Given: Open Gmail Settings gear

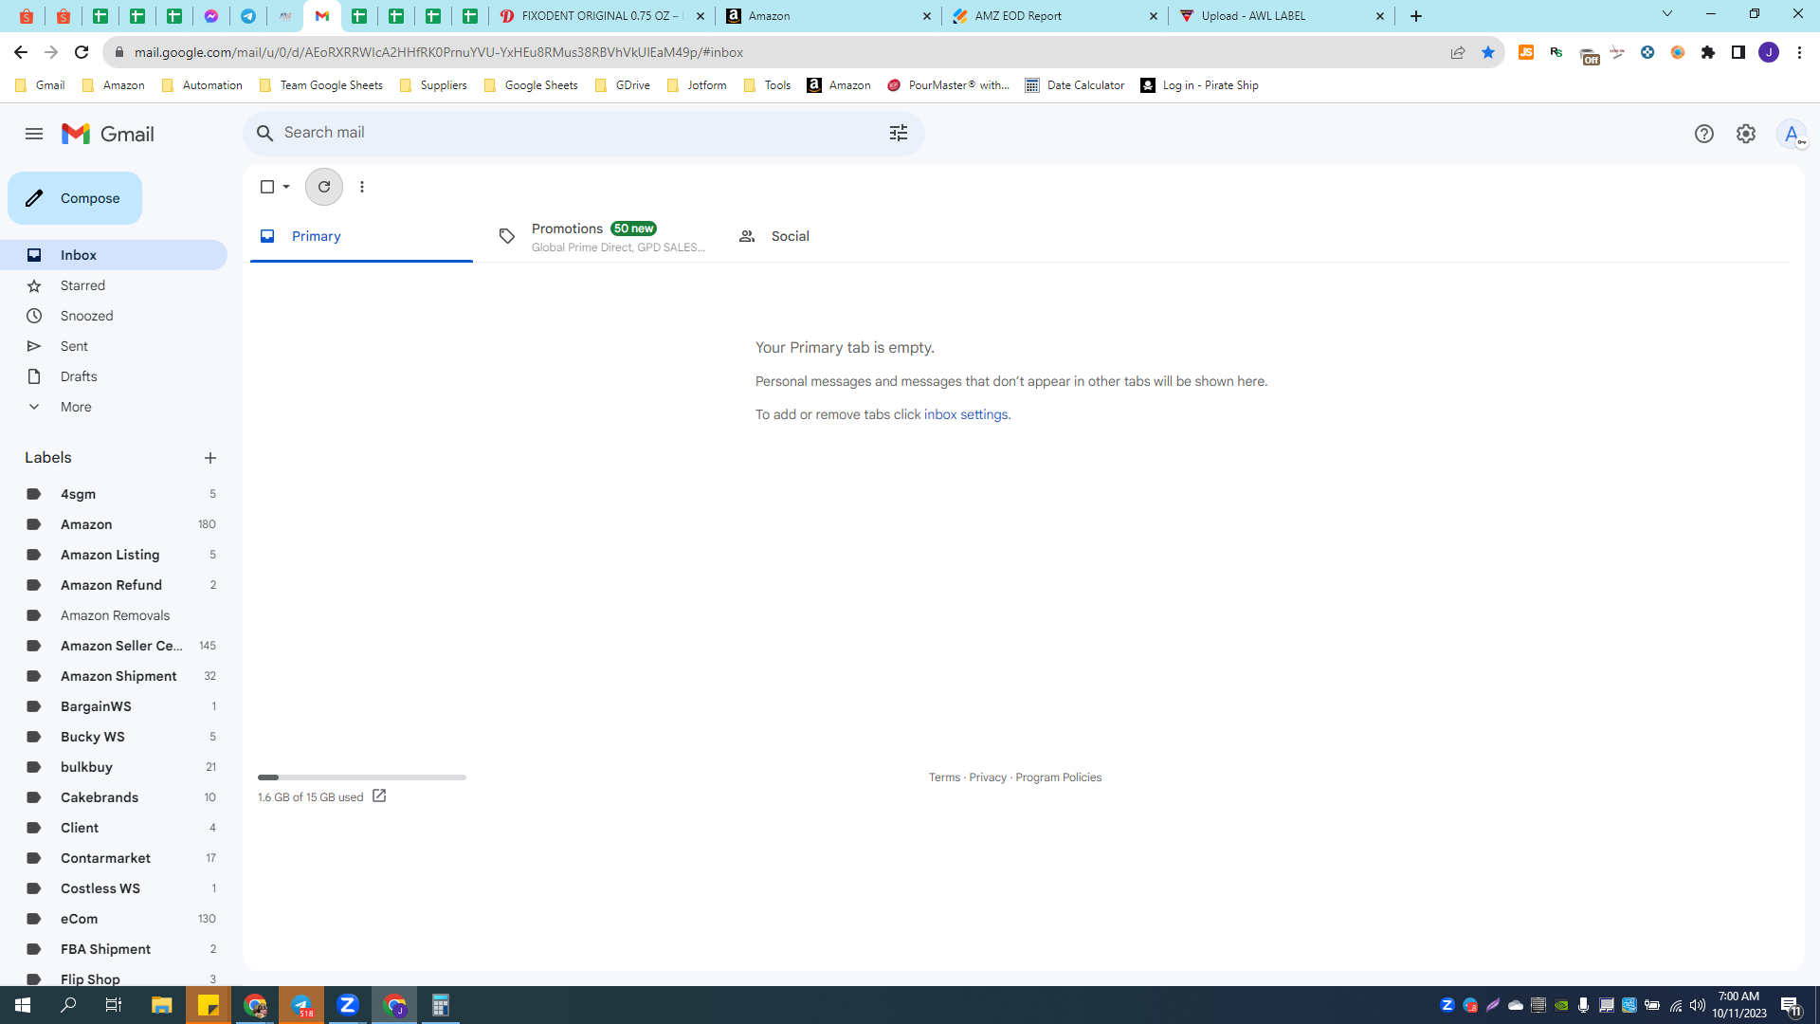Looking at the screenshot, I should [x=1746, y=134].
